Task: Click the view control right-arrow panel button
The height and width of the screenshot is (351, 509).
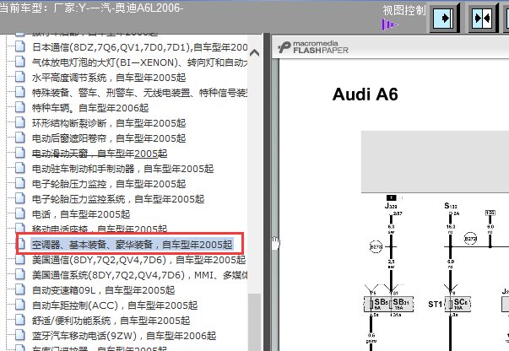Action: tap(444, 18)
